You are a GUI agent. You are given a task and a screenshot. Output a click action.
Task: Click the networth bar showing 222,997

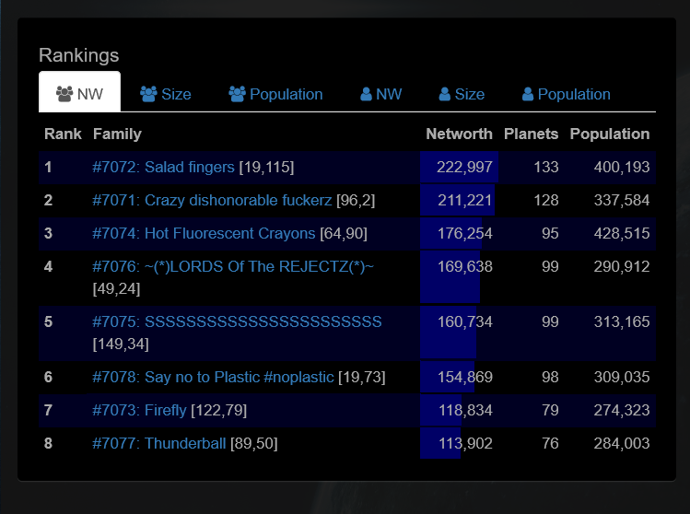tap(459, 167)
